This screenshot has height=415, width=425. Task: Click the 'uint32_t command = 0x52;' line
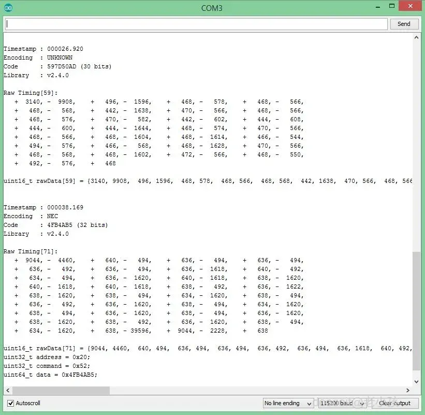[x=47, y=366]
